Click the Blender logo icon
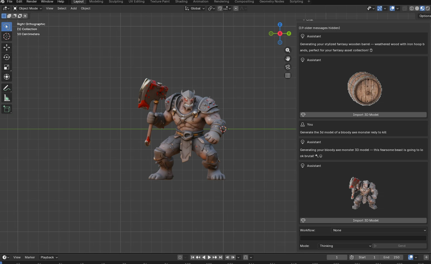Image resolution: width=431 pixels, height=264 pixels. (3, 2)
